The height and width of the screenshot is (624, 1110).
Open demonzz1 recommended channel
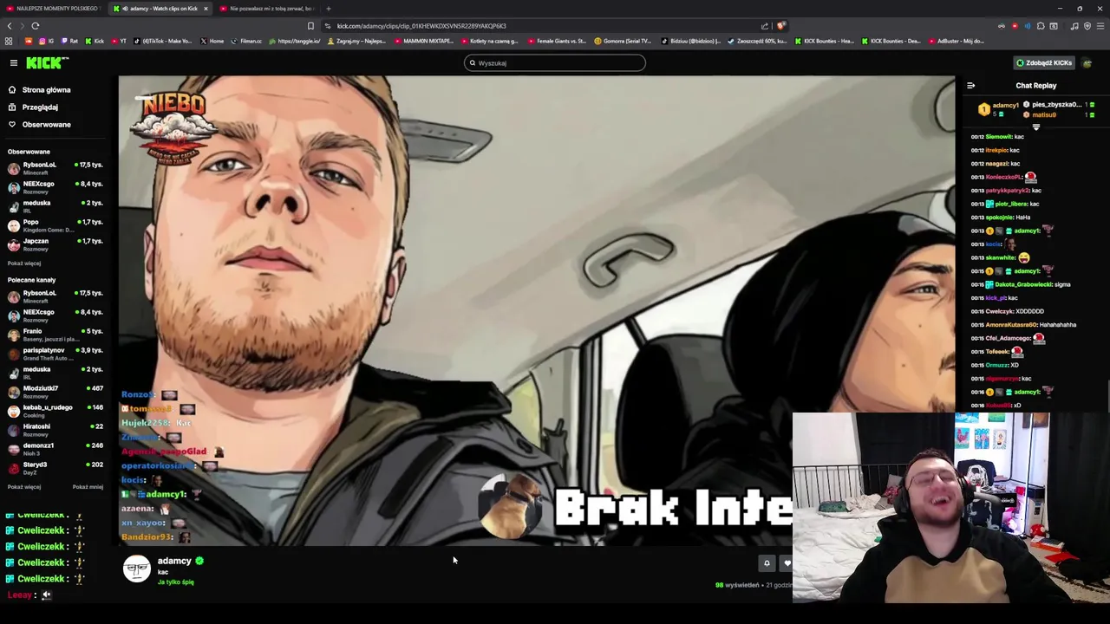pyautogui.click(x=55, y=449)
